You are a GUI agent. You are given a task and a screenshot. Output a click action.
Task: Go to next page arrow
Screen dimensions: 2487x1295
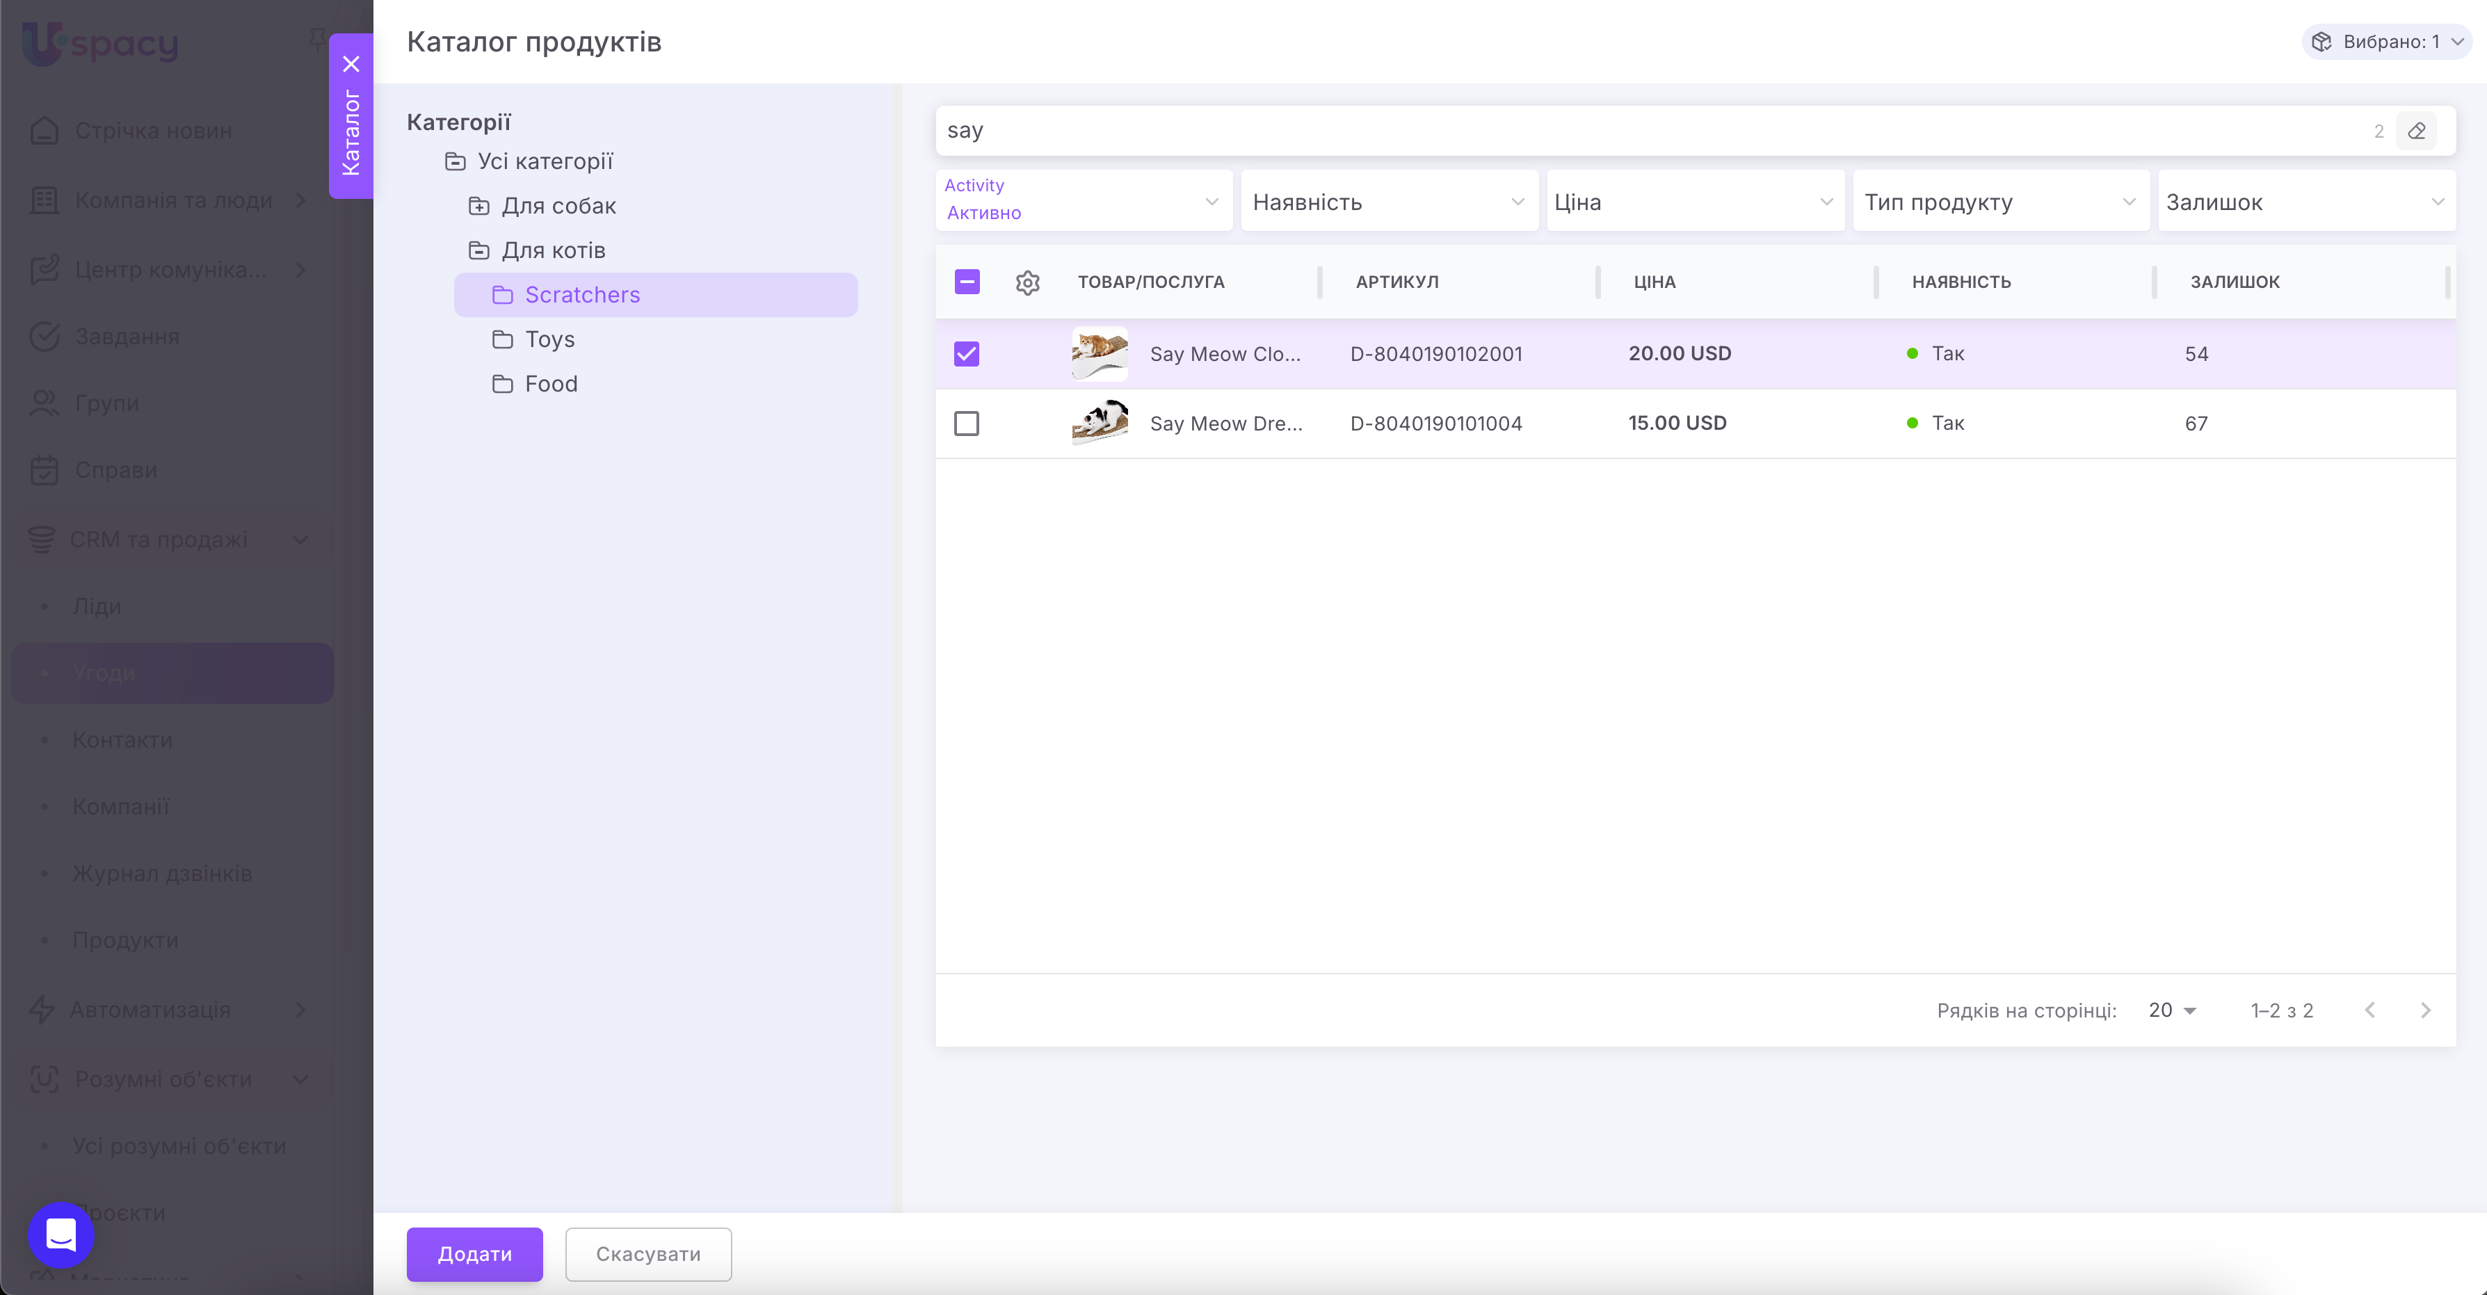[2425, 1010]
